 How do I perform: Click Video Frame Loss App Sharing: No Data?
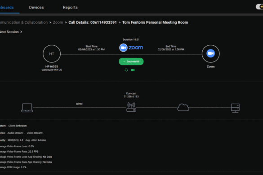26,157
